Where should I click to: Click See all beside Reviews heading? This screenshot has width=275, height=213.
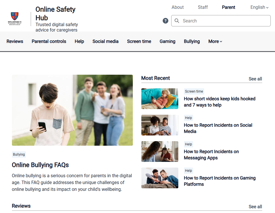point(255,207)
